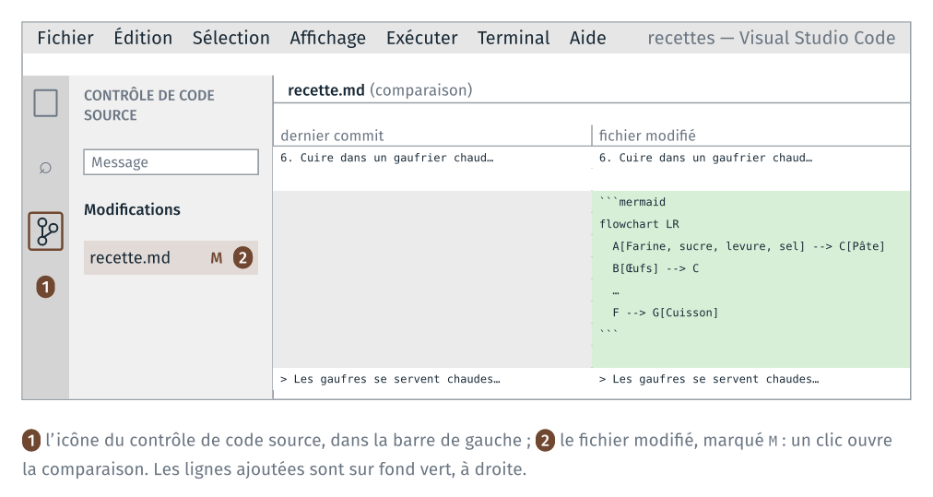
Task: Click the added line 'flowchart LR'
Action: 639,224
